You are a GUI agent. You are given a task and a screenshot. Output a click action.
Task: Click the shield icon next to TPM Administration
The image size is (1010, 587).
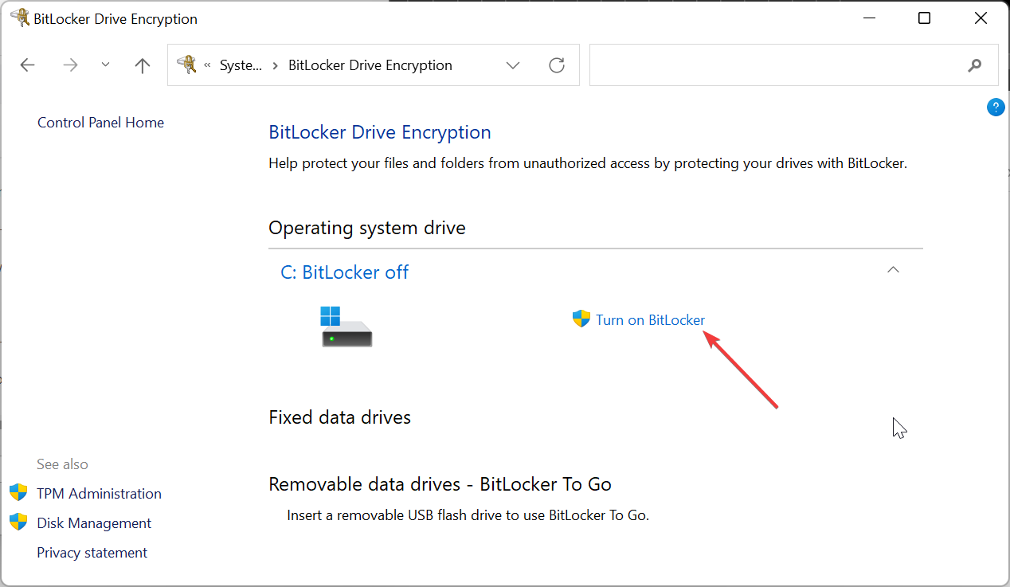point(18,492)
